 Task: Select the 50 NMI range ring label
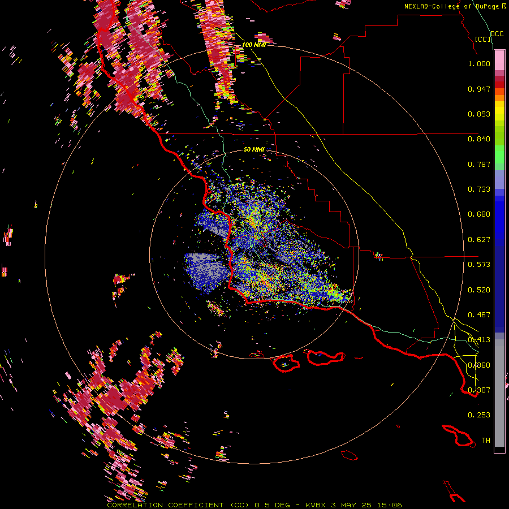pos(254,150)
